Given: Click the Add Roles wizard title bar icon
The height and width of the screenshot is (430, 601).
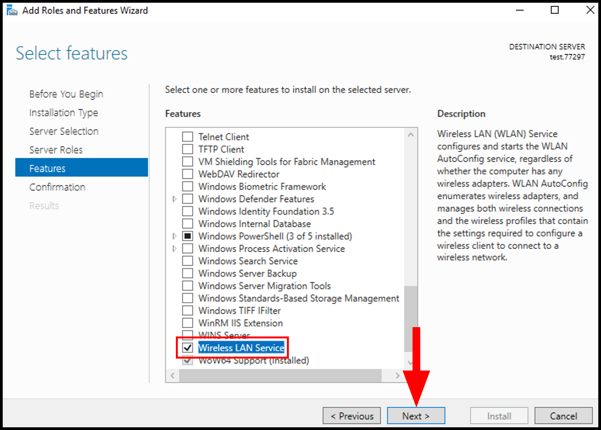Looking at the screenshot, I should click(11, 10).
